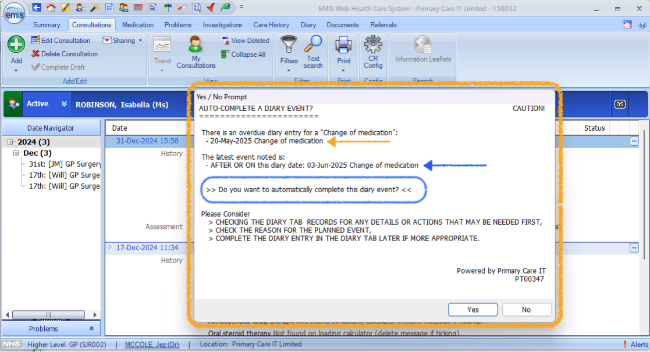Click the patient icon in the banner
Viewport: 650px width, 352px height.
(13, 104)
